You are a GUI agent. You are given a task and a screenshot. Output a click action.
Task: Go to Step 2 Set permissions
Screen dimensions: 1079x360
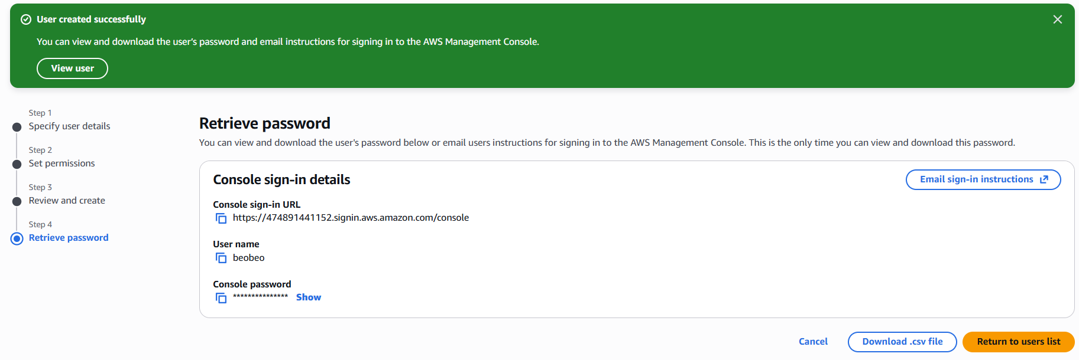(61, 163)
